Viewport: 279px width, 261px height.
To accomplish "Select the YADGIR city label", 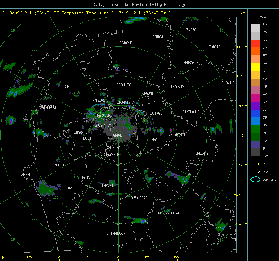I will 215,47.
